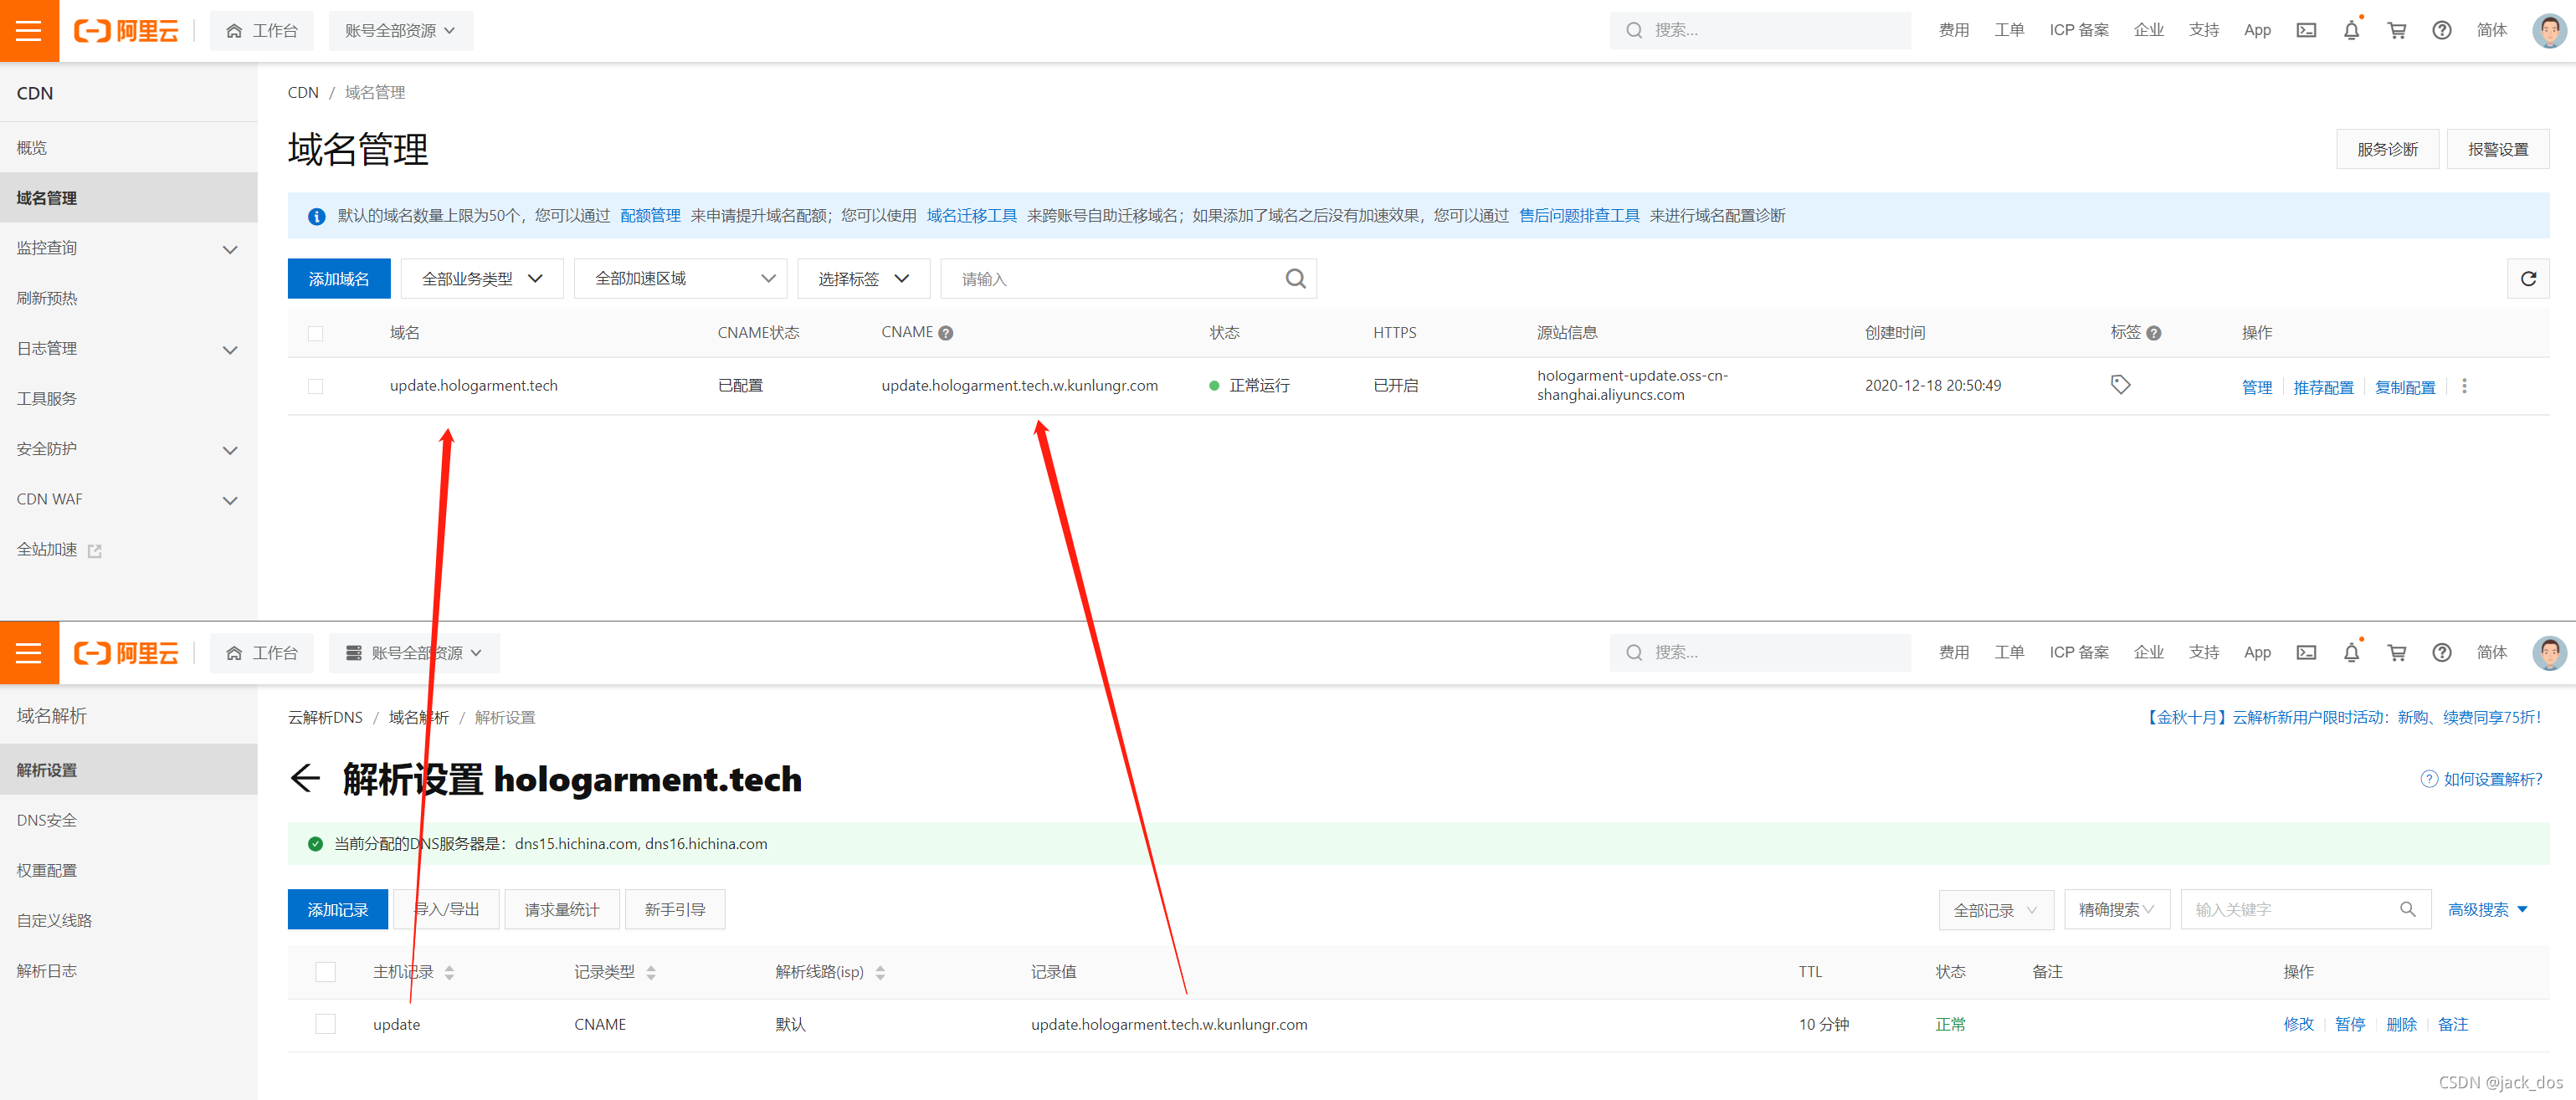Open the 全部业务类型 dropdown

pyautogui.click(x=481, y=279)
